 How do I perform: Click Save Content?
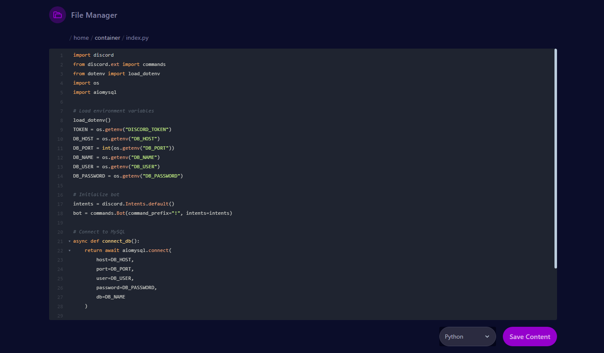click(x=530, y=337)
